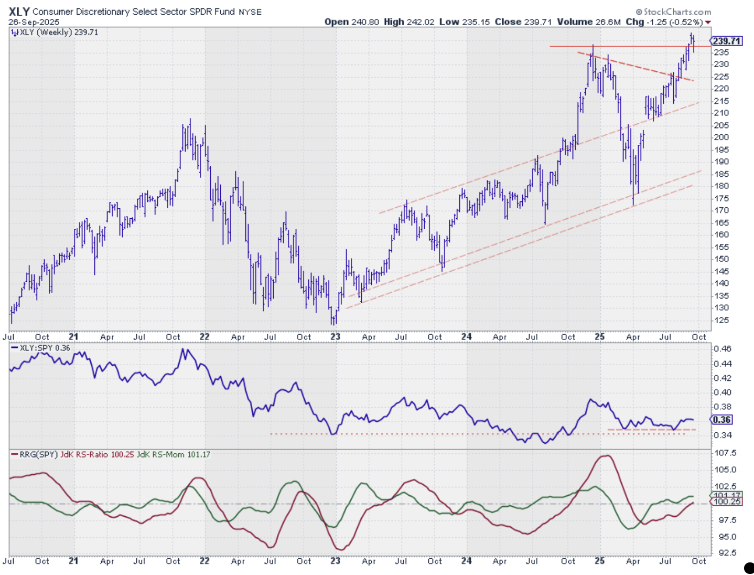Click the JdK RS-Ratio legend label
754x575 pixels.
(x=84, y=454)
